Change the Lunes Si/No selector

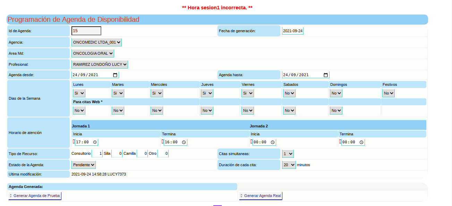click(x=79, y=93)
